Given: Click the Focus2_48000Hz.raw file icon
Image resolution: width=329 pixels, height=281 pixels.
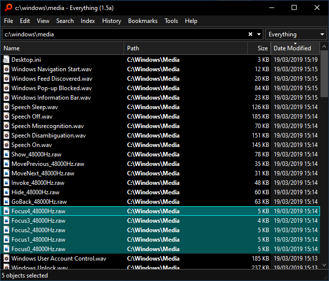Looking at the screenshot, I should click(x=6, y=230).
